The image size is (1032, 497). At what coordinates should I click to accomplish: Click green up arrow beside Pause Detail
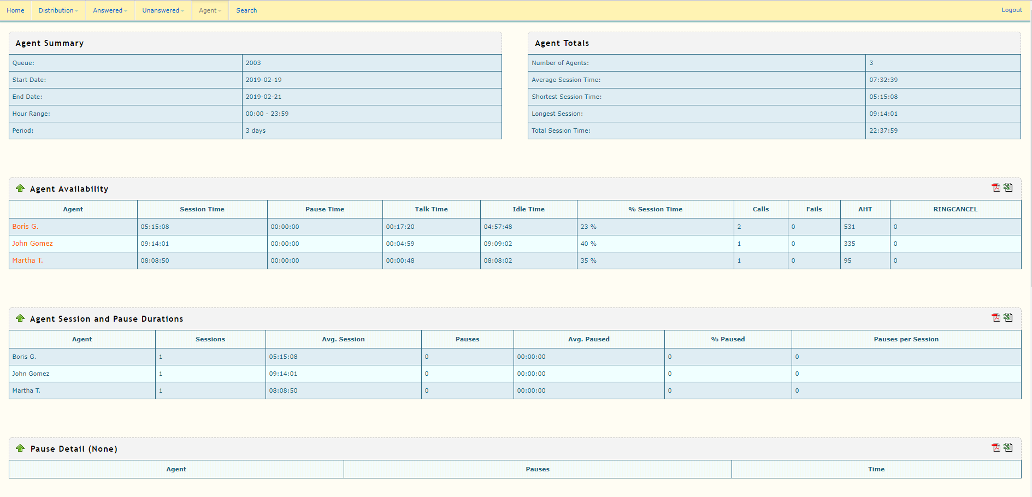click(20, 448)
